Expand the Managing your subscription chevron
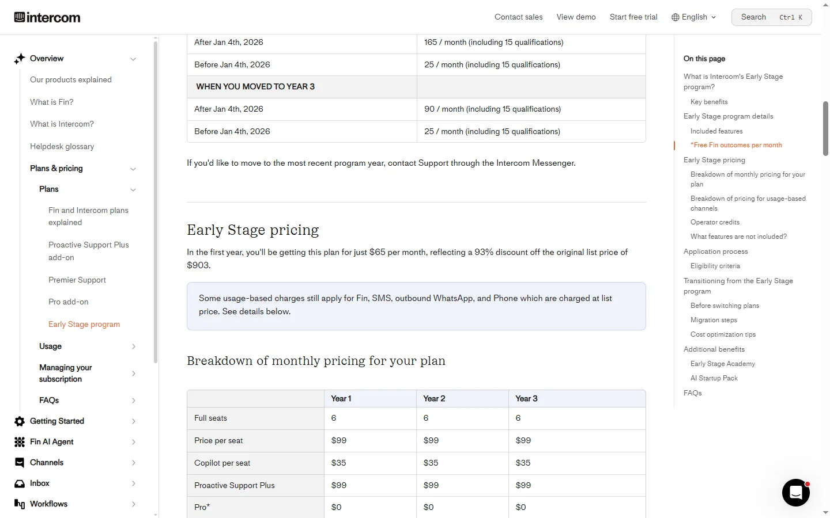Image resolution: width=830 pixels, height=518 pixels. 133,374
